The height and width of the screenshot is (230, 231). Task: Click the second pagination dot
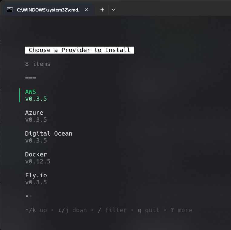(31, 196)
